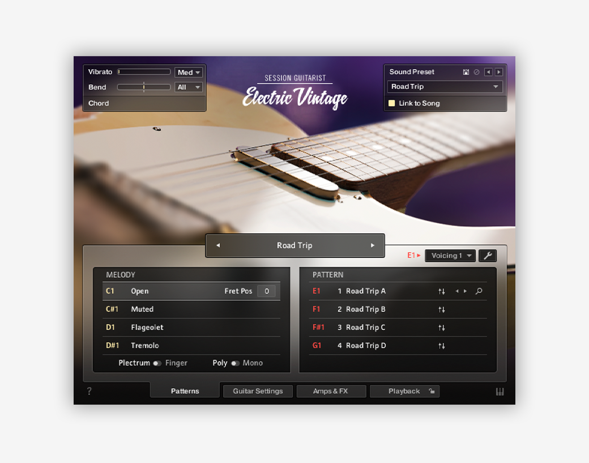Image resolution: width=589 pixels, height=463 pixels.
Task: Open the Road Trip sound preset dropdown
Action: [x=445, y=87]
